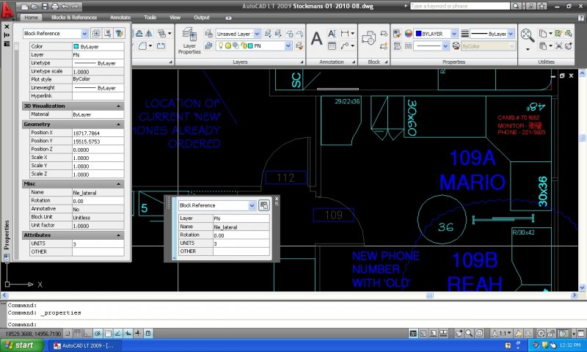Click the Position X value field

pyautogui.click(x=98, y=133)
